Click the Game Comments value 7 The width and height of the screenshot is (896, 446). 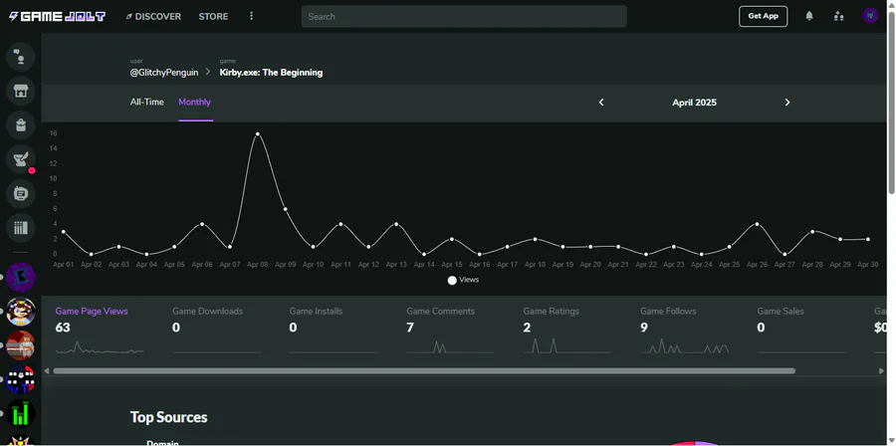410,328
